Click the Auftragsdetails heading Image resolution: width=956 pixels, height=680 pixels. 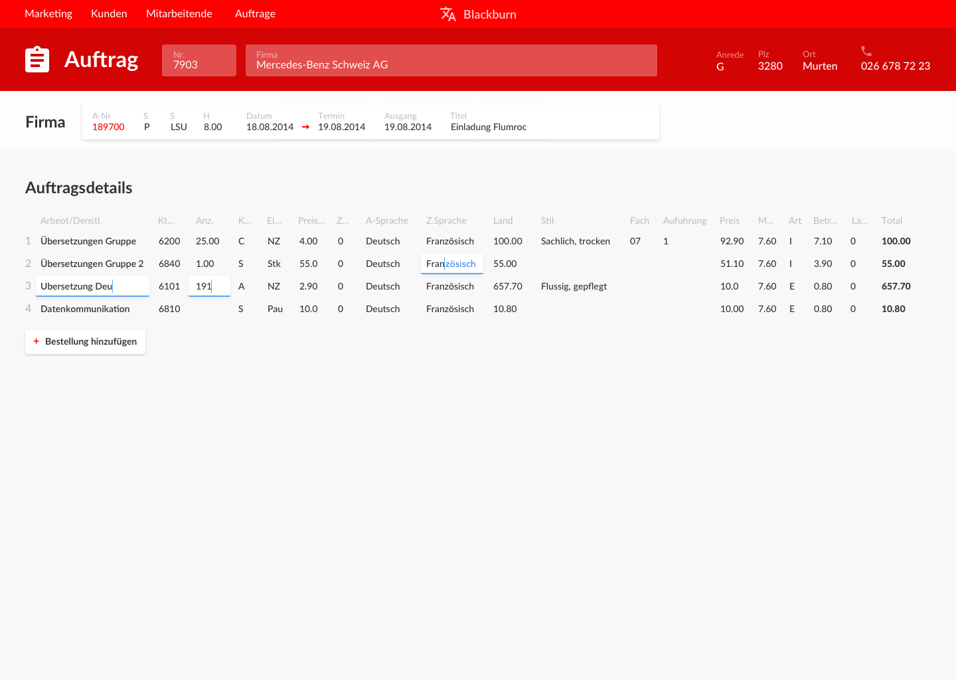coord(79,188)
